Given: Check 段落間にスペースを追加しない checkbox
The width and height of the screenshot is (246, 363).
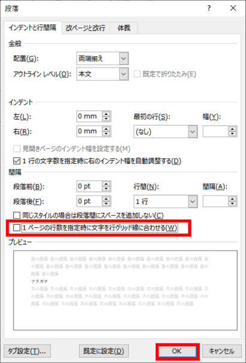Looking at the screenshot, I should click(x=17, y=215).
